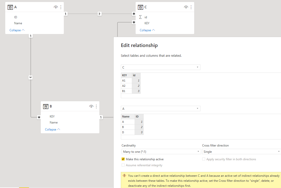281x188 pixels.
Task: Select the ID field in table A
Action: 16,17
